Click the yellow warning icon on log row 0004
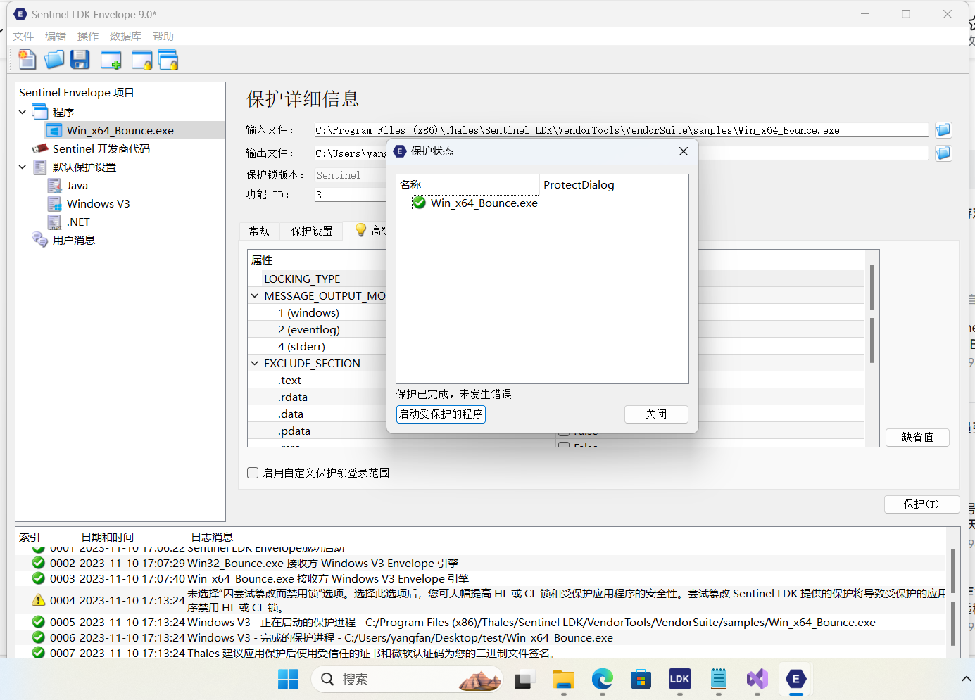Screen dimensions: 975x700 [39, 600]
